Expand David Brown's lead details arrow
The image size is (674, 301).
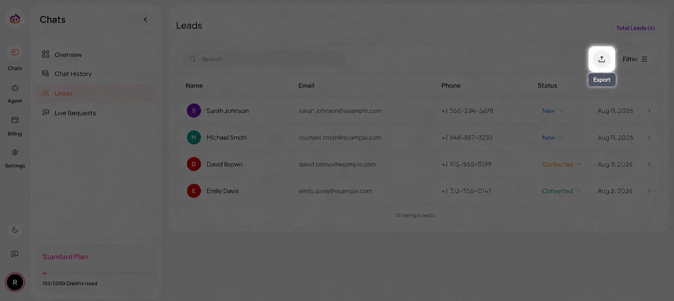[x=649, y=164]
